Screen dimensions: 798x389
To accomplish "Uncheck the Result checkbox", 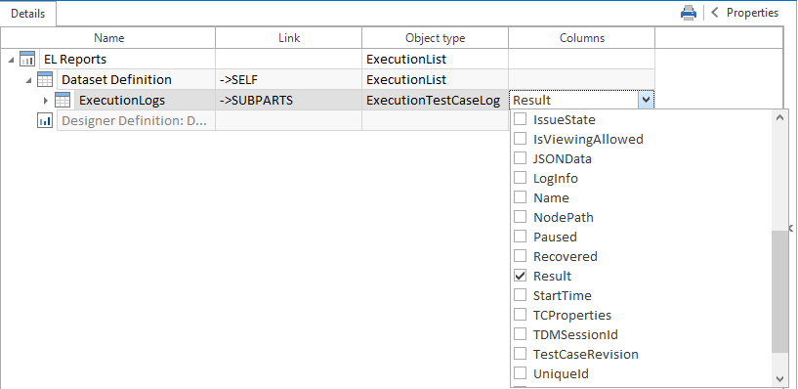I will (x=521, y=276).
